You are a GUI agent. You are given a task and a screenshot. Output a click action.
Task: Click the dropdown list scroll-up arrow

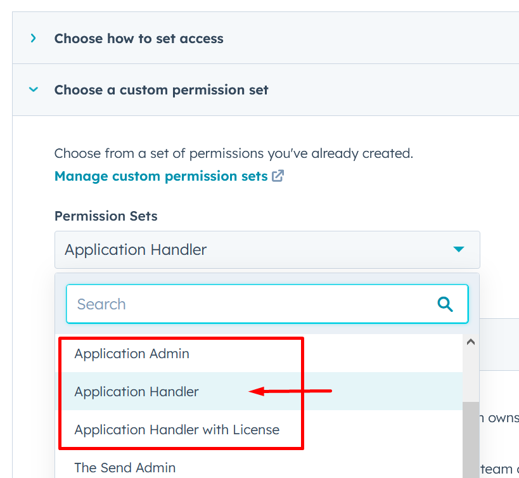tap(471, 342)
